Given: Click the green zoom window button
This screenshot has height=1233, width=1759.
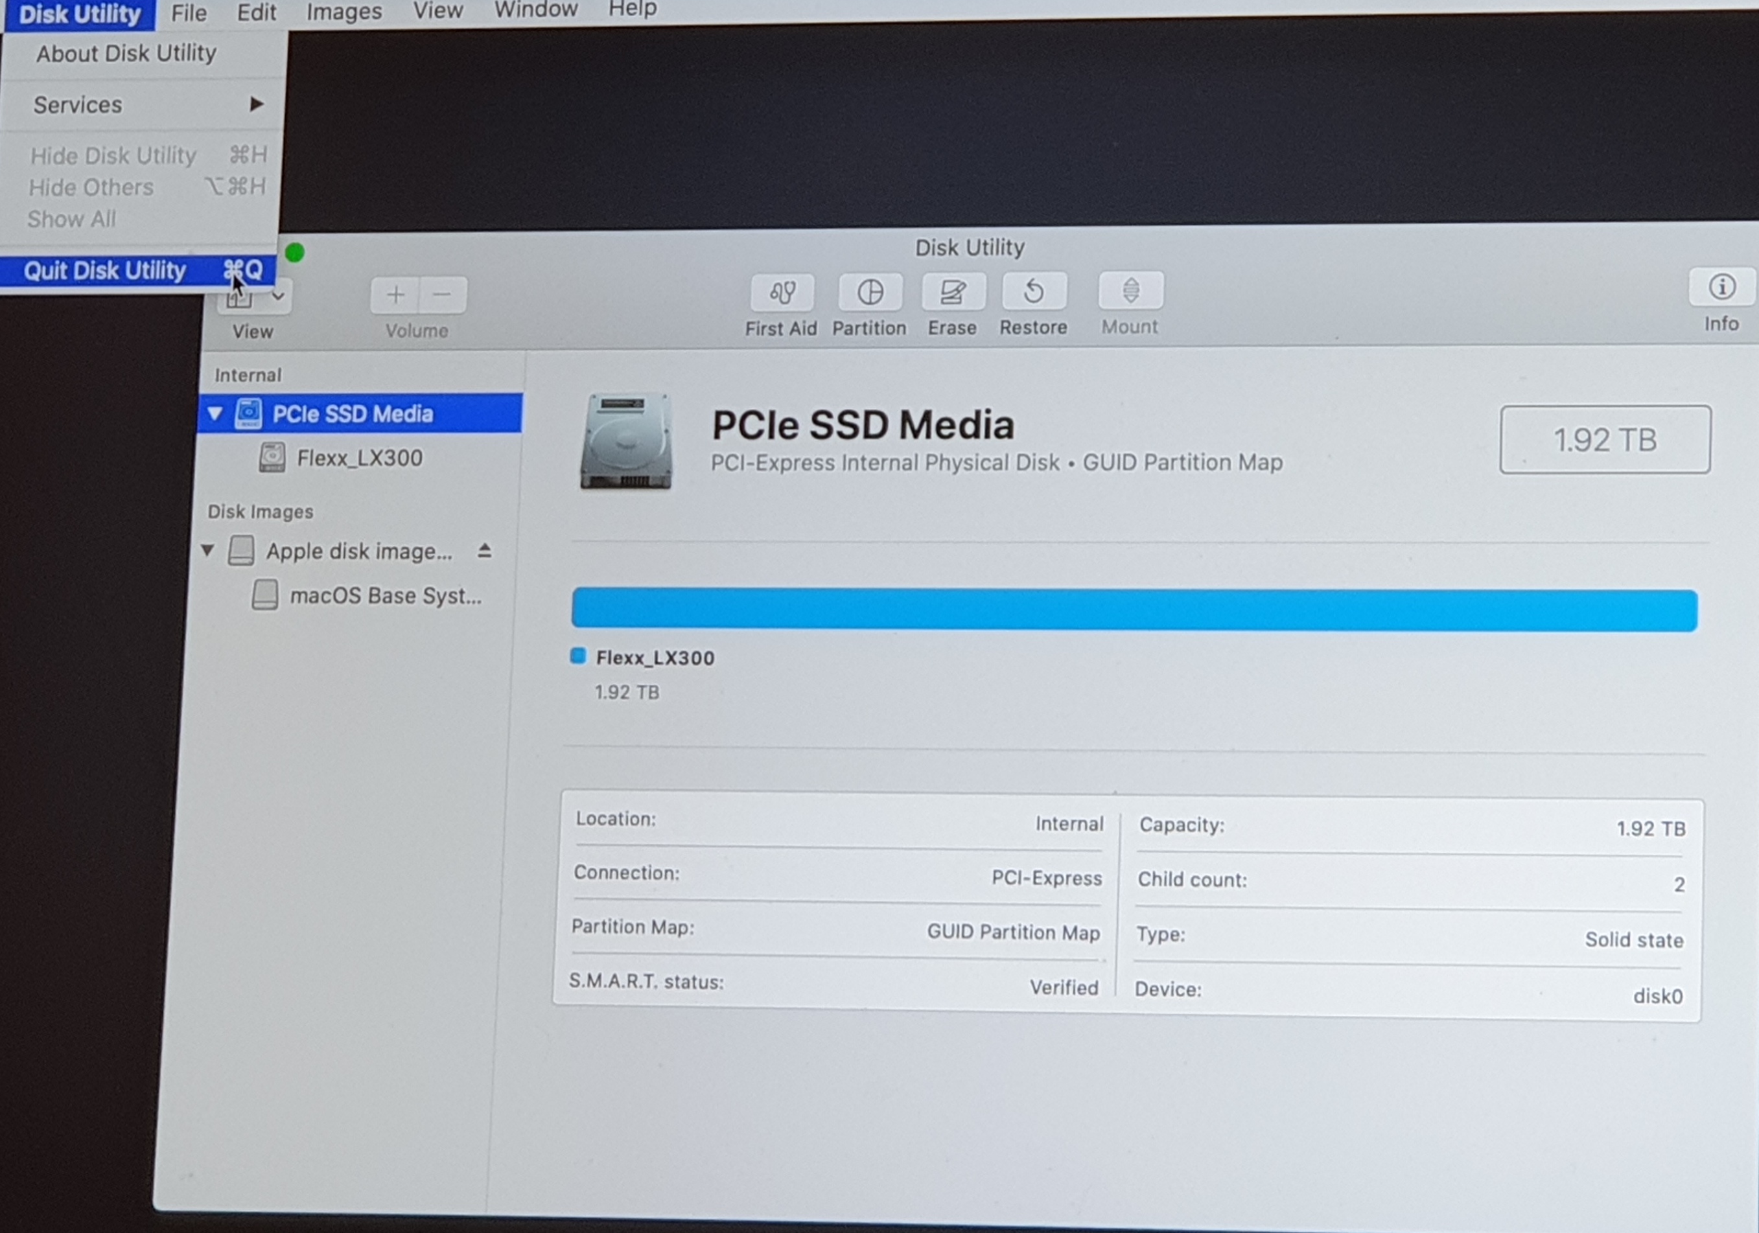Looking at the screenshot, I should (x=295, y=253).
